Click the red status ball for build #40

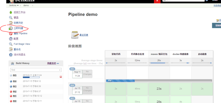(11, 101)
